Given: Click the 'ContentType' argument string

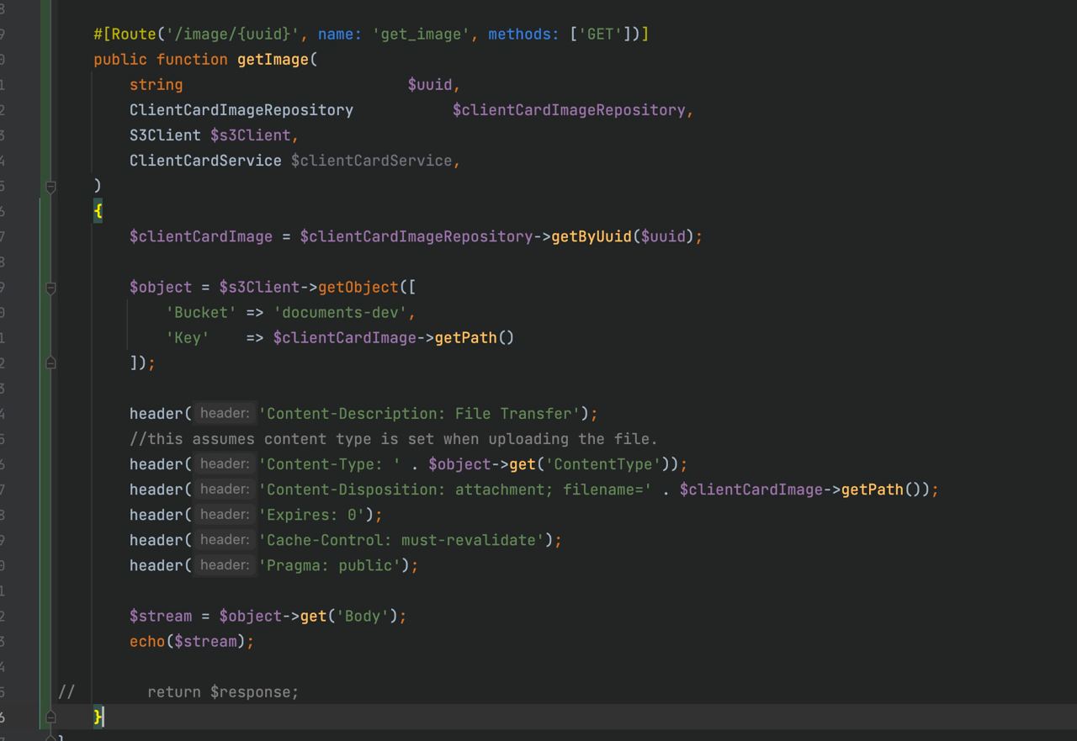Looking at the screenshot, I should (603, 464).
